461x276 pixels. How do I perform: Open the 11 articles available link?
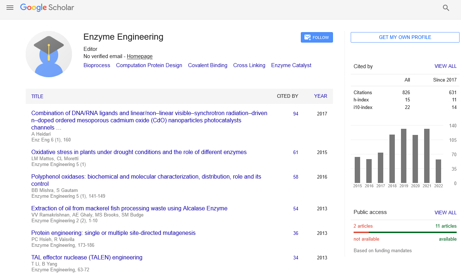[x=446, y=226]
